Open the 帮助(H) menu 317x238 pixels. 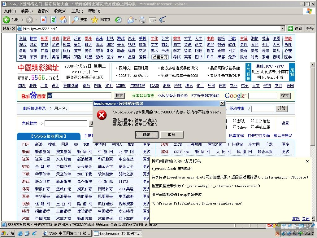[94, 11]
